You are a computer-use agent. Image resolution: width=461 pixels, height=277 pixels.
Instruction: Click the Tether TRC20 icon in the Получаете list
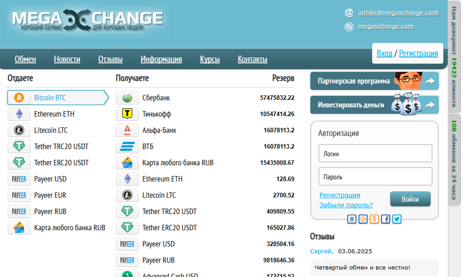127,211
